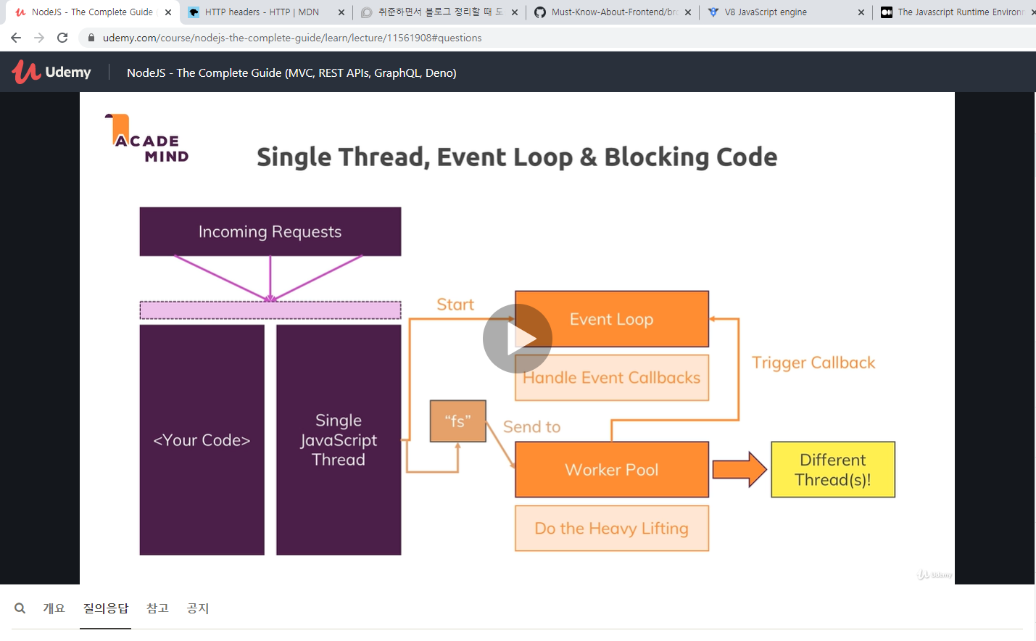Switch to the HTTP headers MDN tab

261,12
